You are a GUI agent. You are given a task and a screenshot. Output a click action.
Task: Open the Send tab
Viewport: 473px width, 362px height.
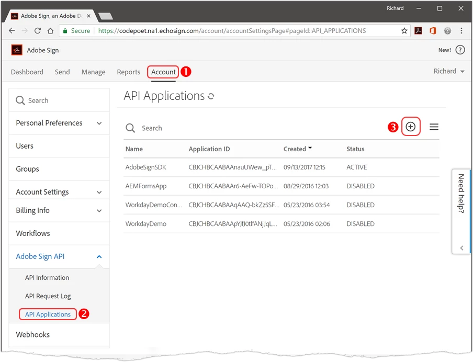tap(62, 72)
